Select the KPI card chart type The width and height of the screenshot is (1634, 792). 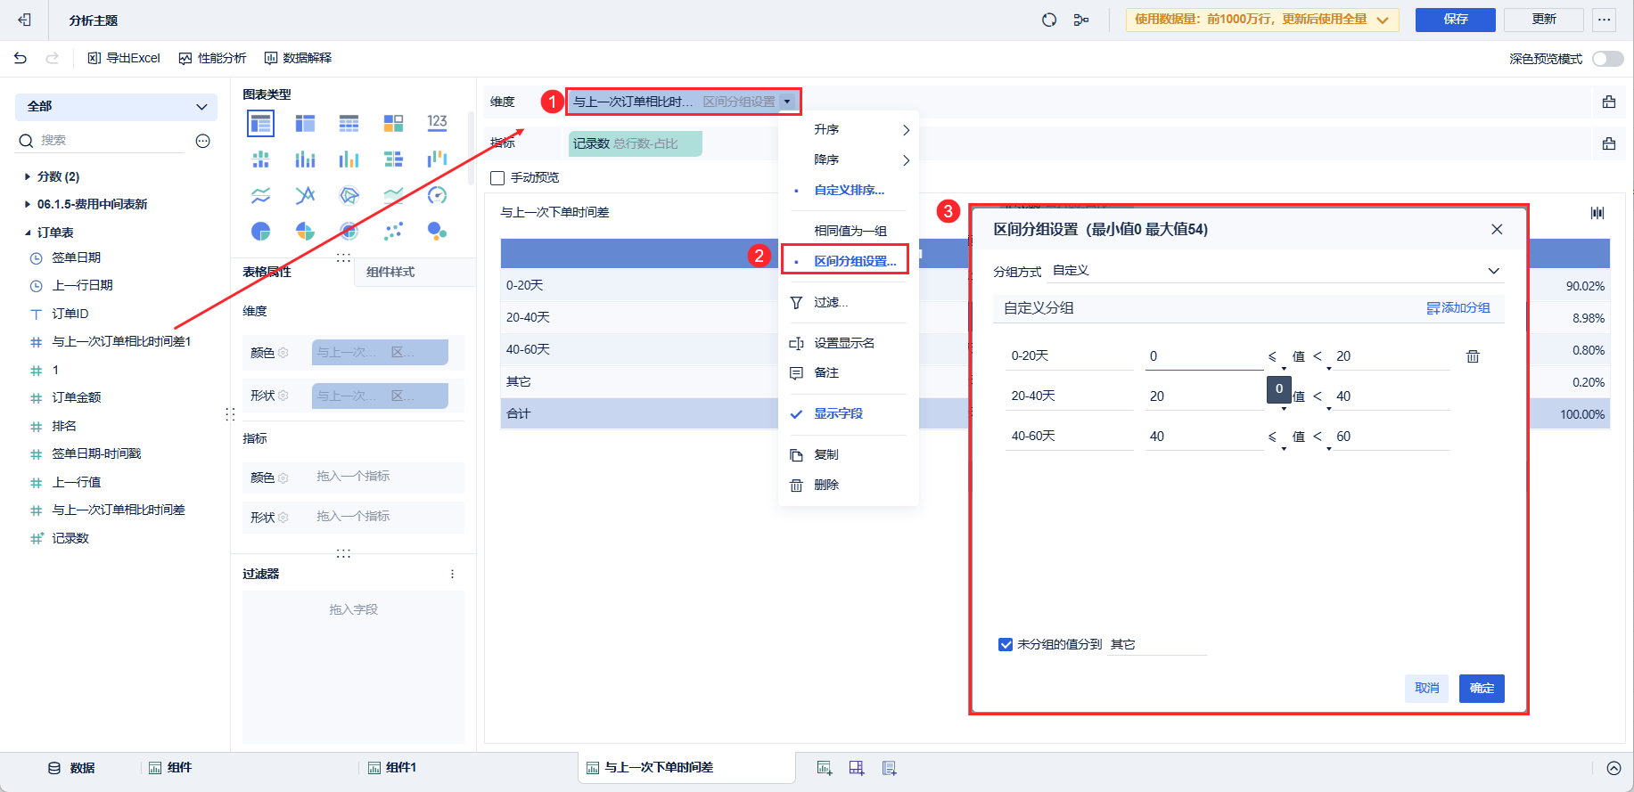[393, 123]
